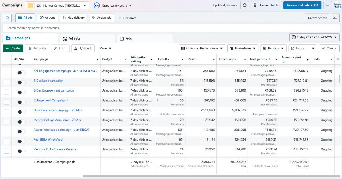Click the total Amount spent ₹1,447,430.57
Viewport: 342px width, 179px height.
click(x=299, y=162)
